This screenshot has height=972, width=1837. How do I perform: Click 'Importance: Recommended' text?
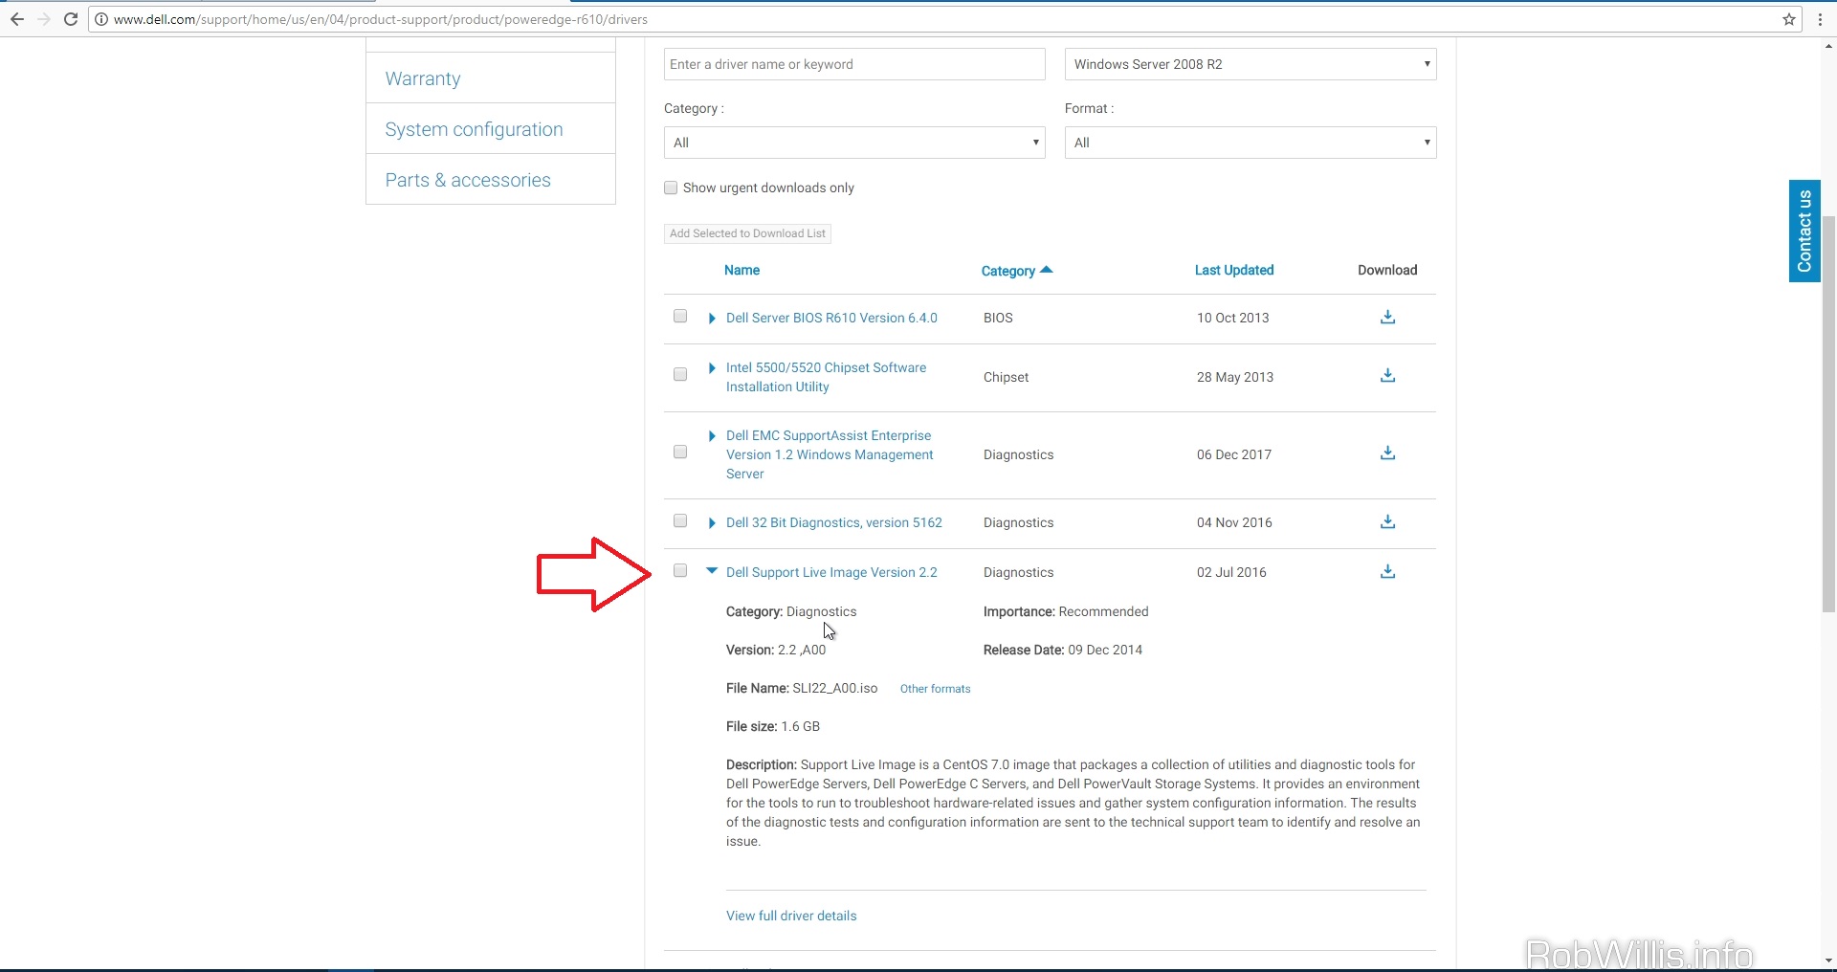pos(1066,611)
